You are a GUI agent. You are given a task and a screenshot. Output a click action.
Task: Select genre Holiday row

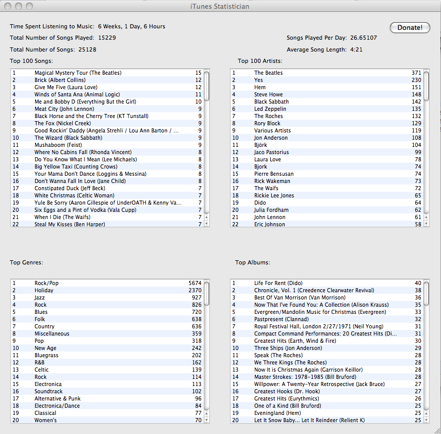[x=107, y=290]
